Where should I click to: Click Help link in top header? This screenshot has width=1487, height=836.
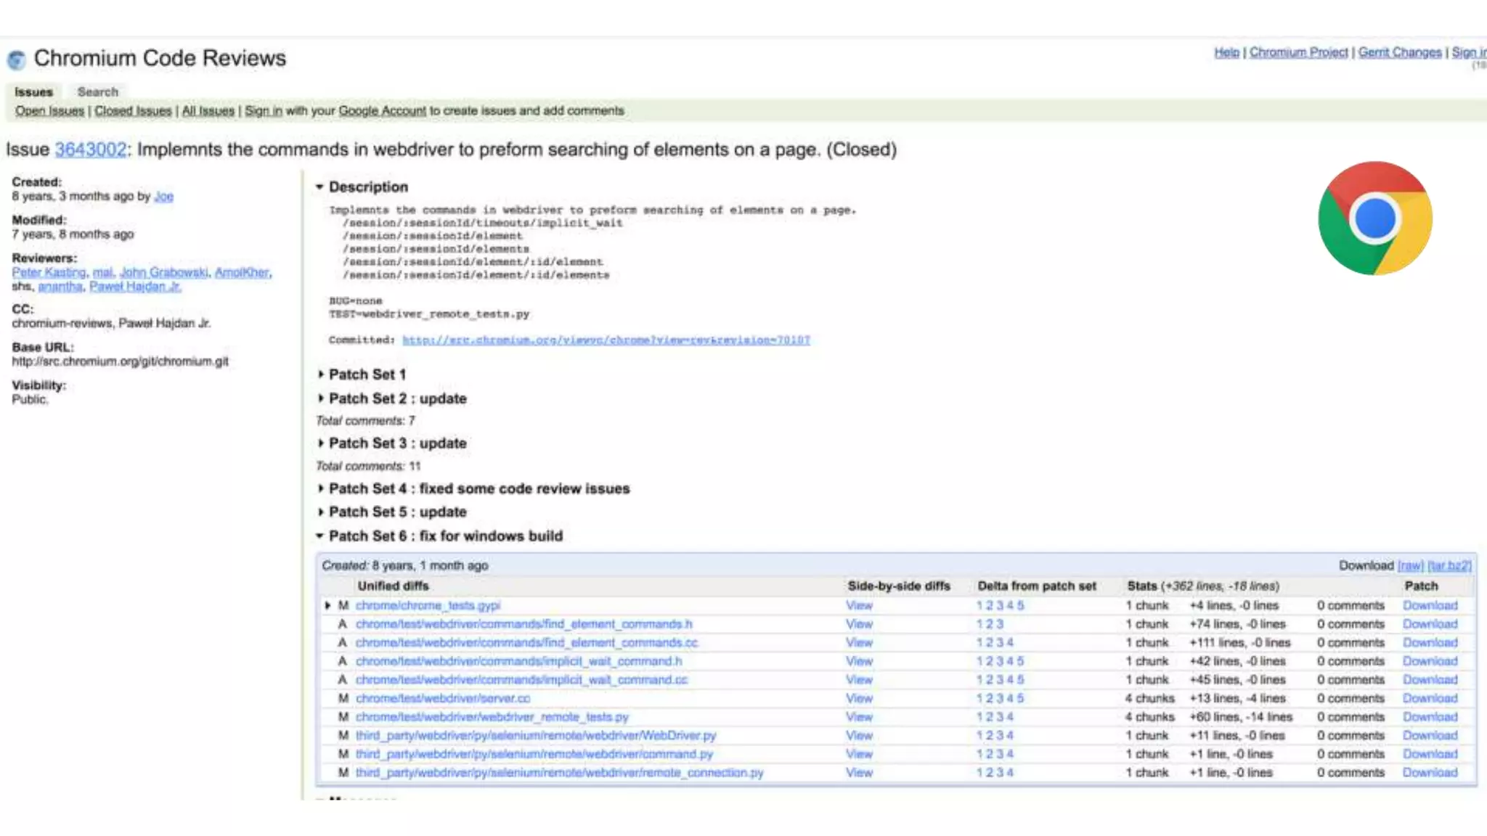click(1226, 52)
